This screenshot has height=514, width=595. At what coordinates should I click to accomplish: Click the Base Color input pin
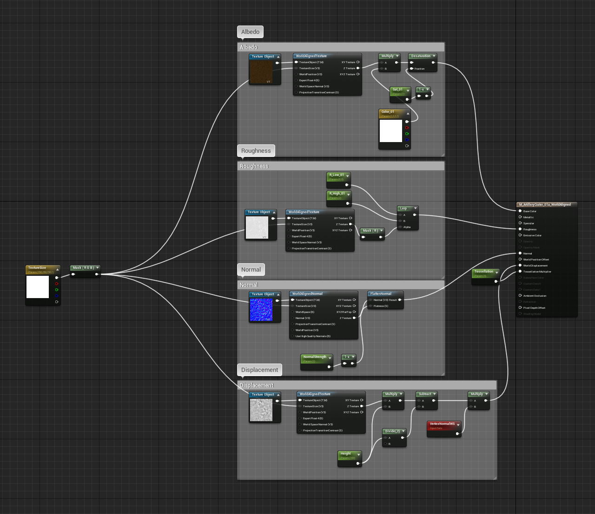tap(520, 211)
